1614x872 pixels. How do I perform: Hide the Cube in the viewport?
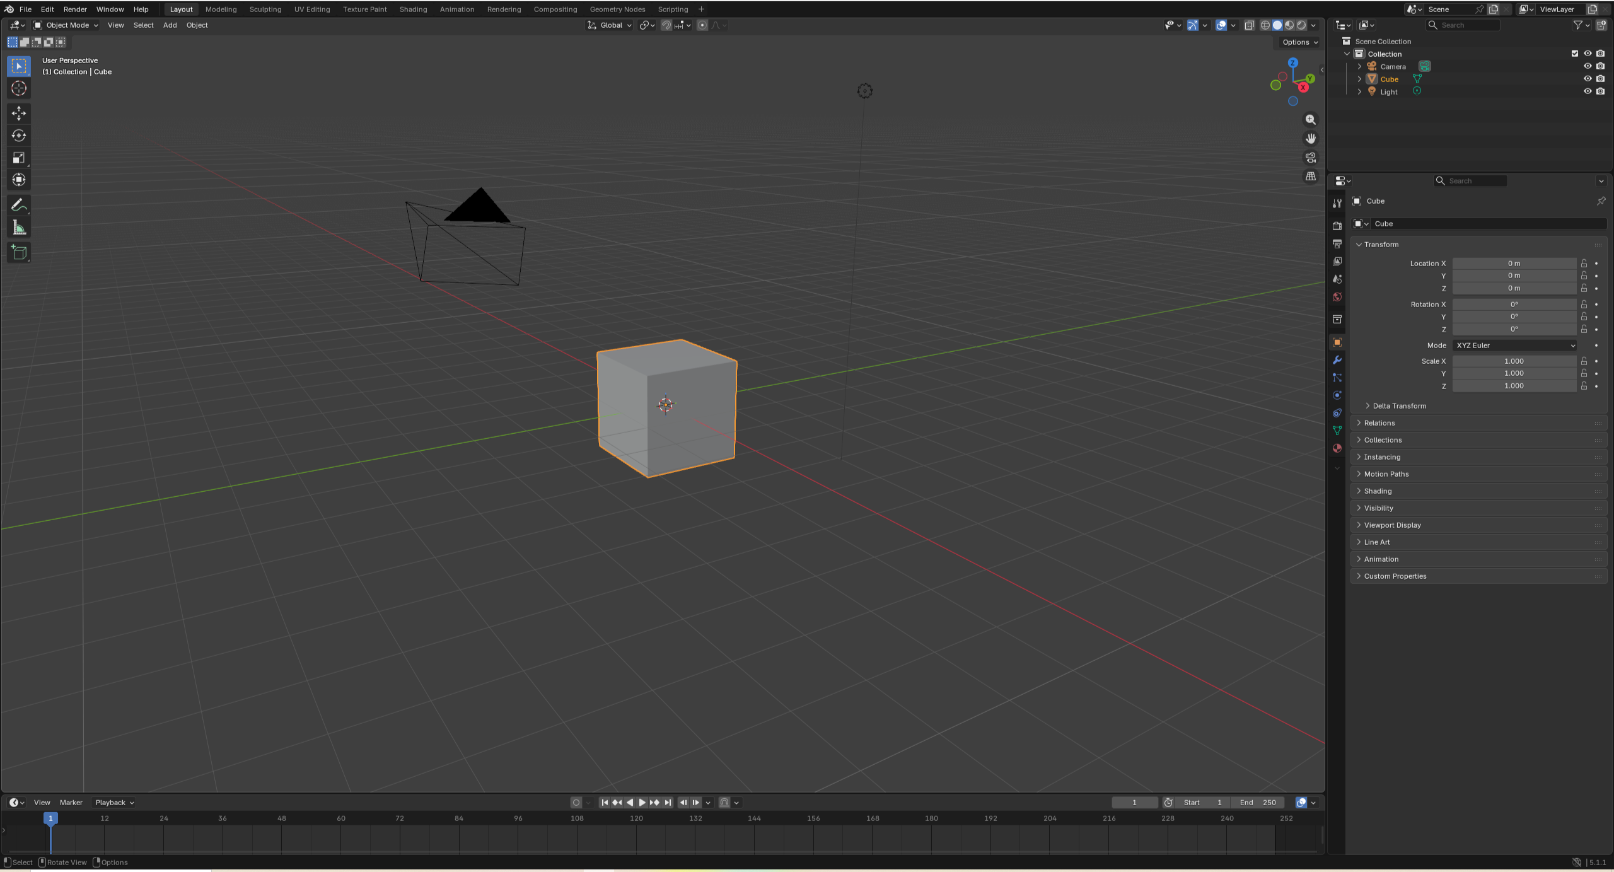(x=1588, y=79)
